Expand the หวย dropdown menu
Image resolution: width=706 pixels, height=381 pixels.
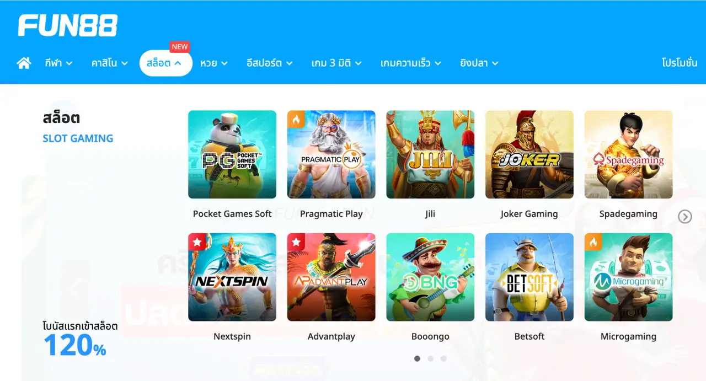tap(214, 63)
